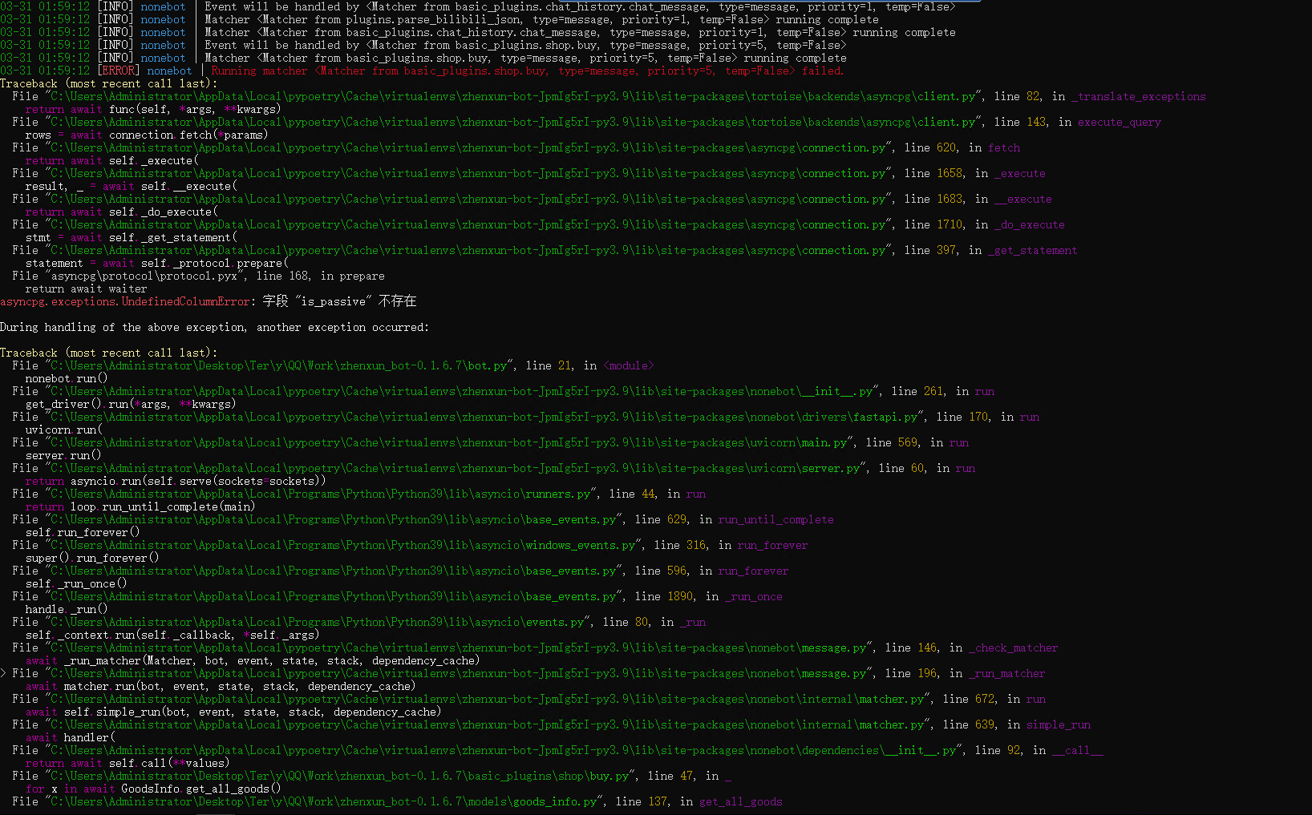This screenshot has width=1312, height=815.
Task: Click the _translate_exceptions function name
Action: coord(1139,96)
